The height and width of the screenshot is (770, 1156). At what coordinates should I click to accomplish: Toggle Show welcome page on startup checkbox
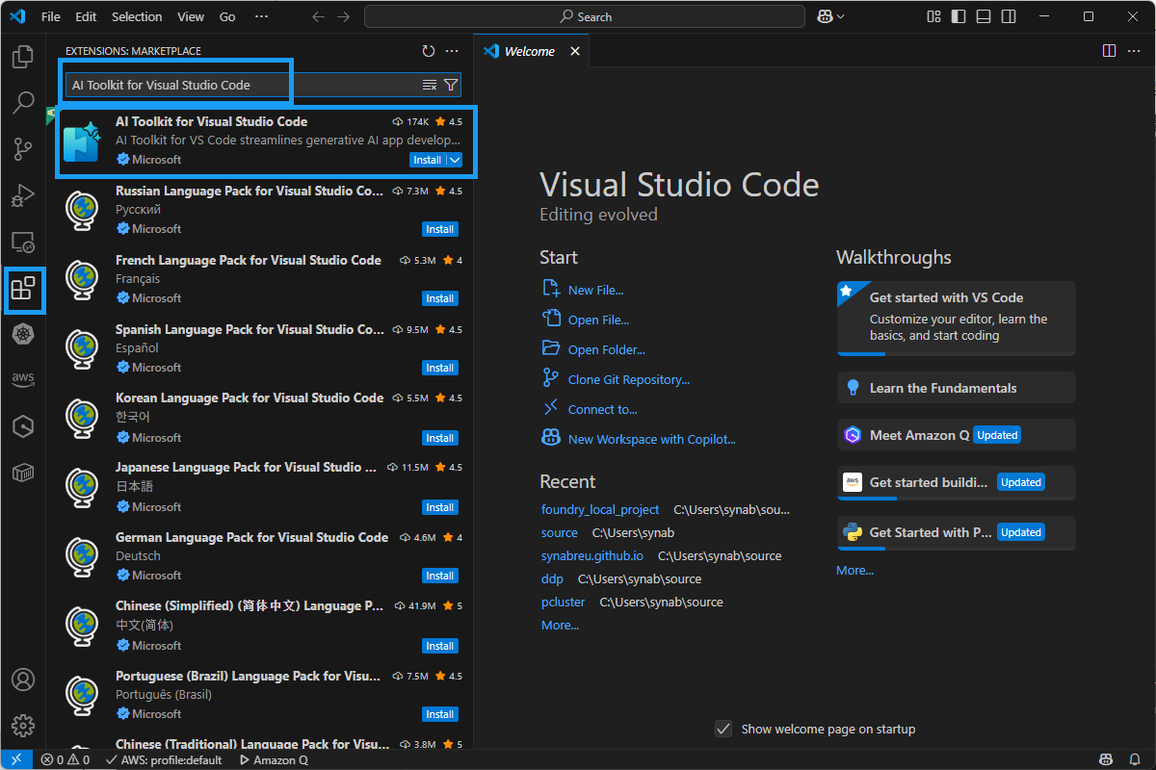(723, 729)
